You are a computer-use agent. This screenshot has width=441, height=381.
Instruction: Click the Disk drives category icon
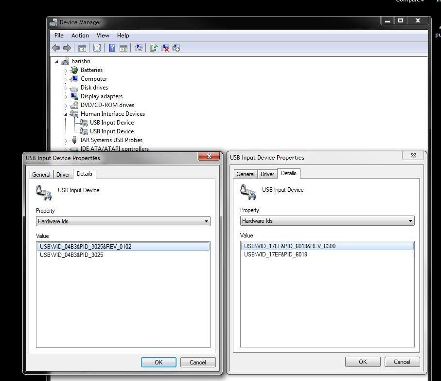[74, 88]
